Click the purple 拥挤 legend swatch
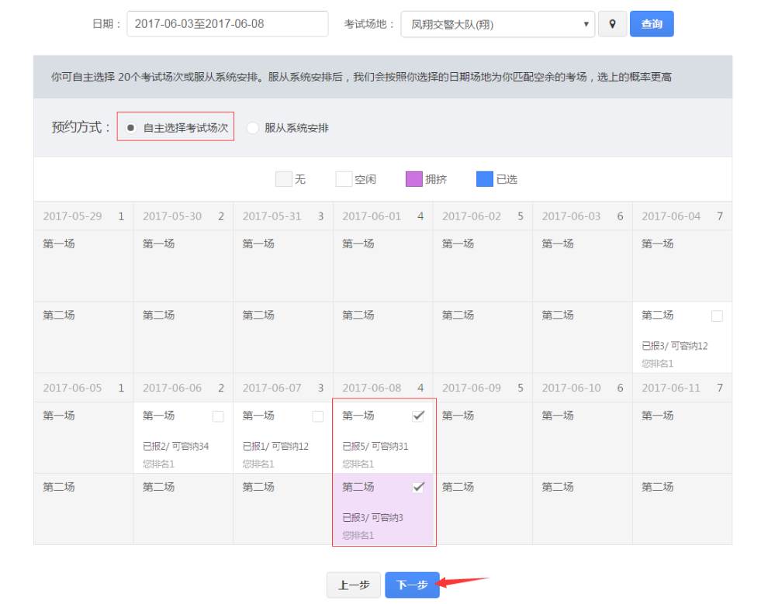The image size is (761, 604). [x=413, y=179]
